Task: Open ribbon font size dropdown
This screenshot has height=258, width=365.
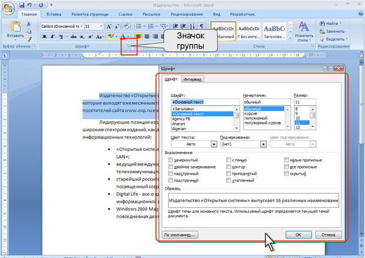Action: [101, 27]
